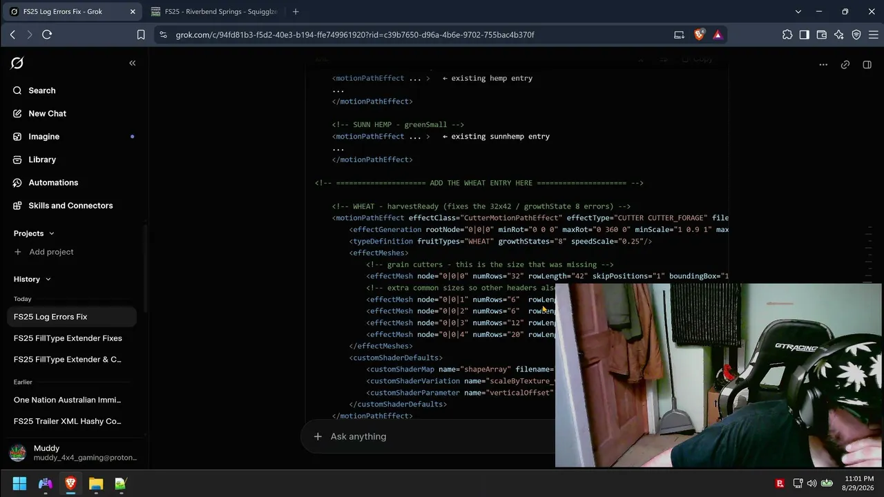This screenshot has height=497, width=884.
Task: Open the Brave Shields lion icon
Action: [699, 35]
